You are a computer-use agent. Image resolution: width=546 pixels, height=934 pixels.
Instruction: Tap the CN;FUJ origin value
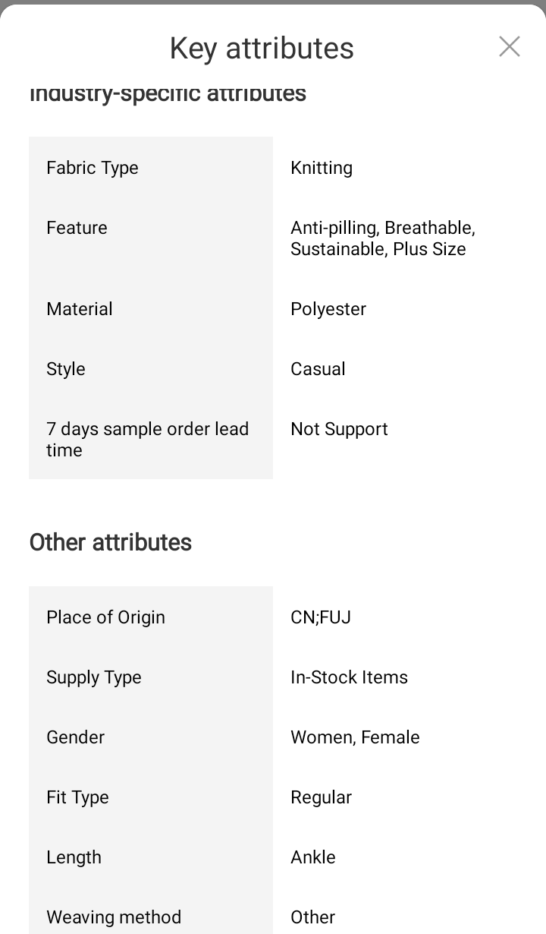[x=321, y=617]
